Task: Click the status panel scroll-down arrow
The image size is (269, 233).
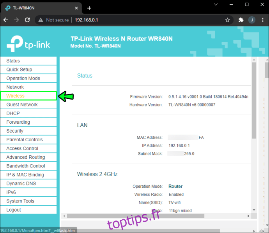Action: [x=254, y=210]
